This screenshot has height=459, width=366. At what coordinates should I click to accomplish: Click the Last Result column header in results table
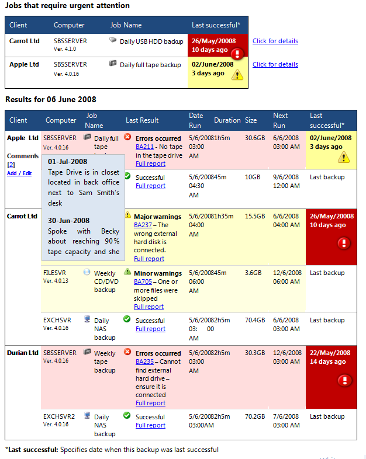(142, 120)
